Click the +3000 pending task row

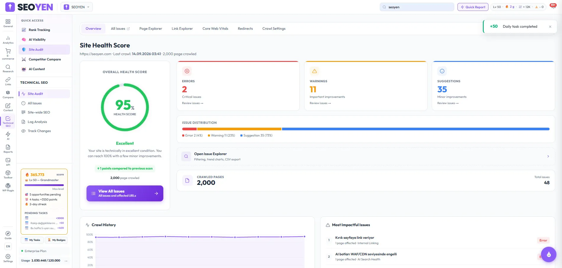(x=44, y=218)
